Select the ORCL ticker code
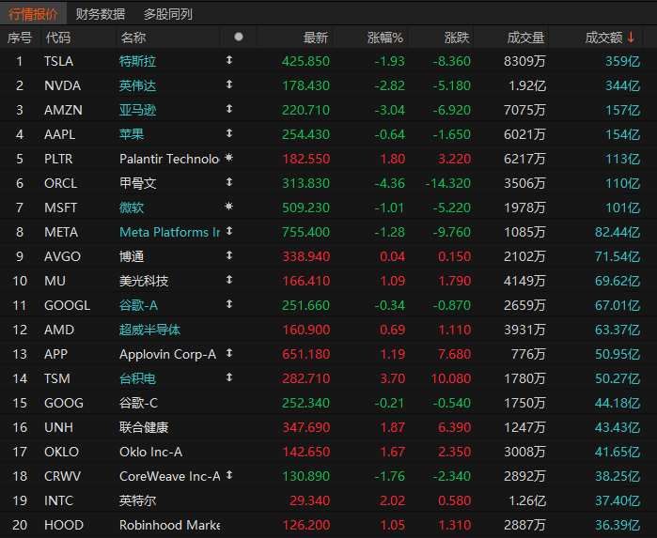 [x=60, y=183]
